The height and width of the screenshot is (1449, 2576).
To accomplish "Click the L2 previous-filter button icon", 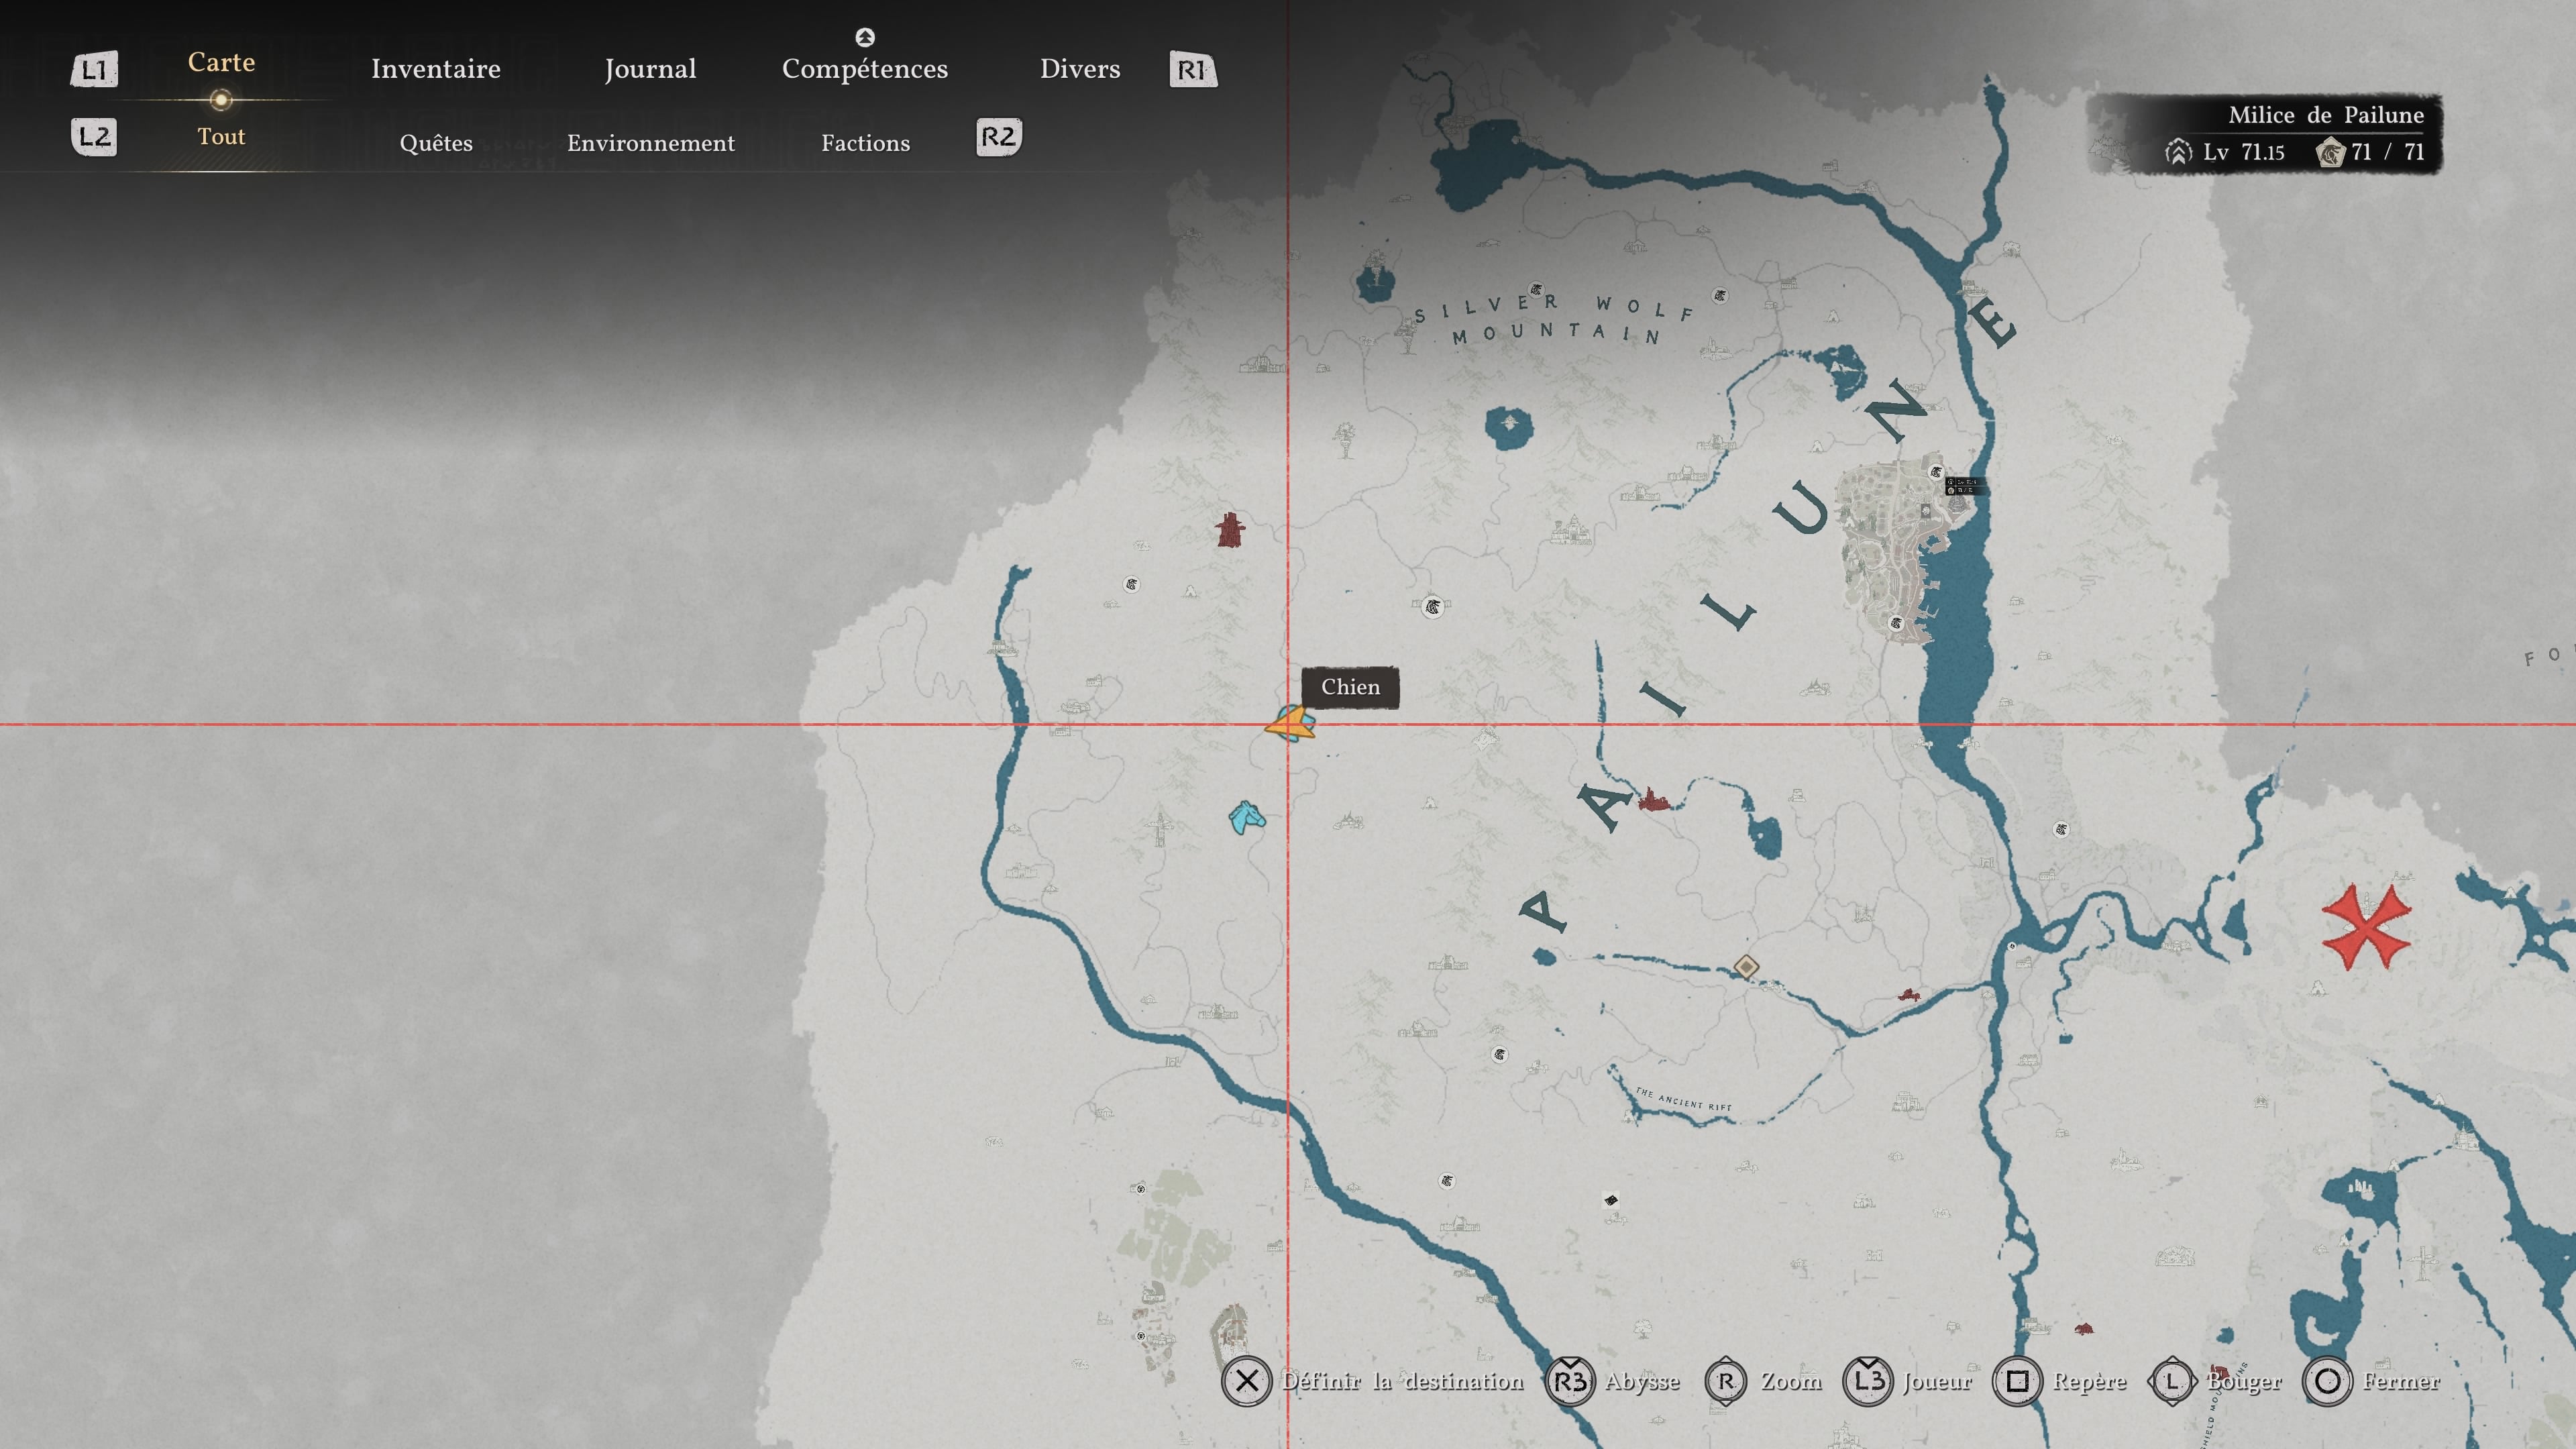I will click(94, 137).
